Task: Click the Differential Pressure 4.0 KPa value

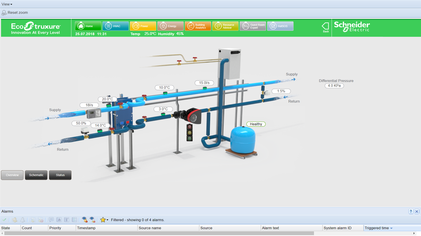Action: click(x=334, y=86)
